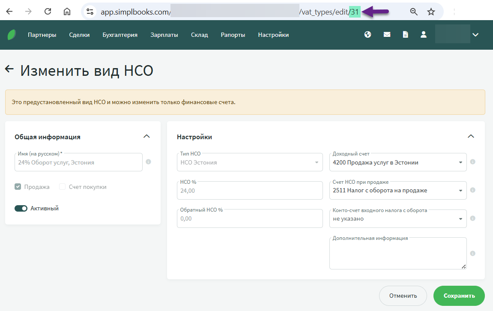Open the user profile icon
493x311 pixels.
[424, 35]
